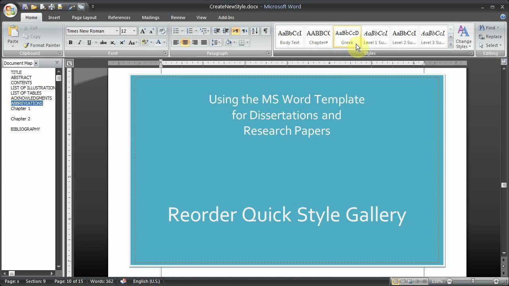This screenshot has height=286, width=509.
Task: Click the Open folder icon in Quick Access toolbar
Action: [34, 7]
